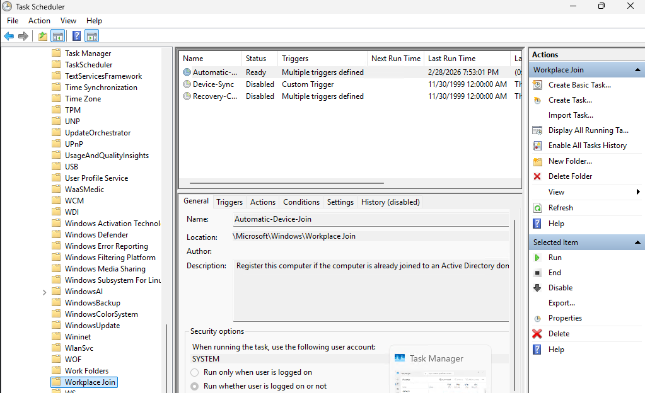Click the End stop icon
Screen dimensions: 645x393
[537, 273]
